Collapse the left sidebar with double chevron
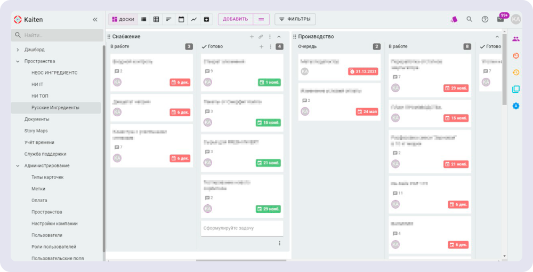 pos(95,20)
